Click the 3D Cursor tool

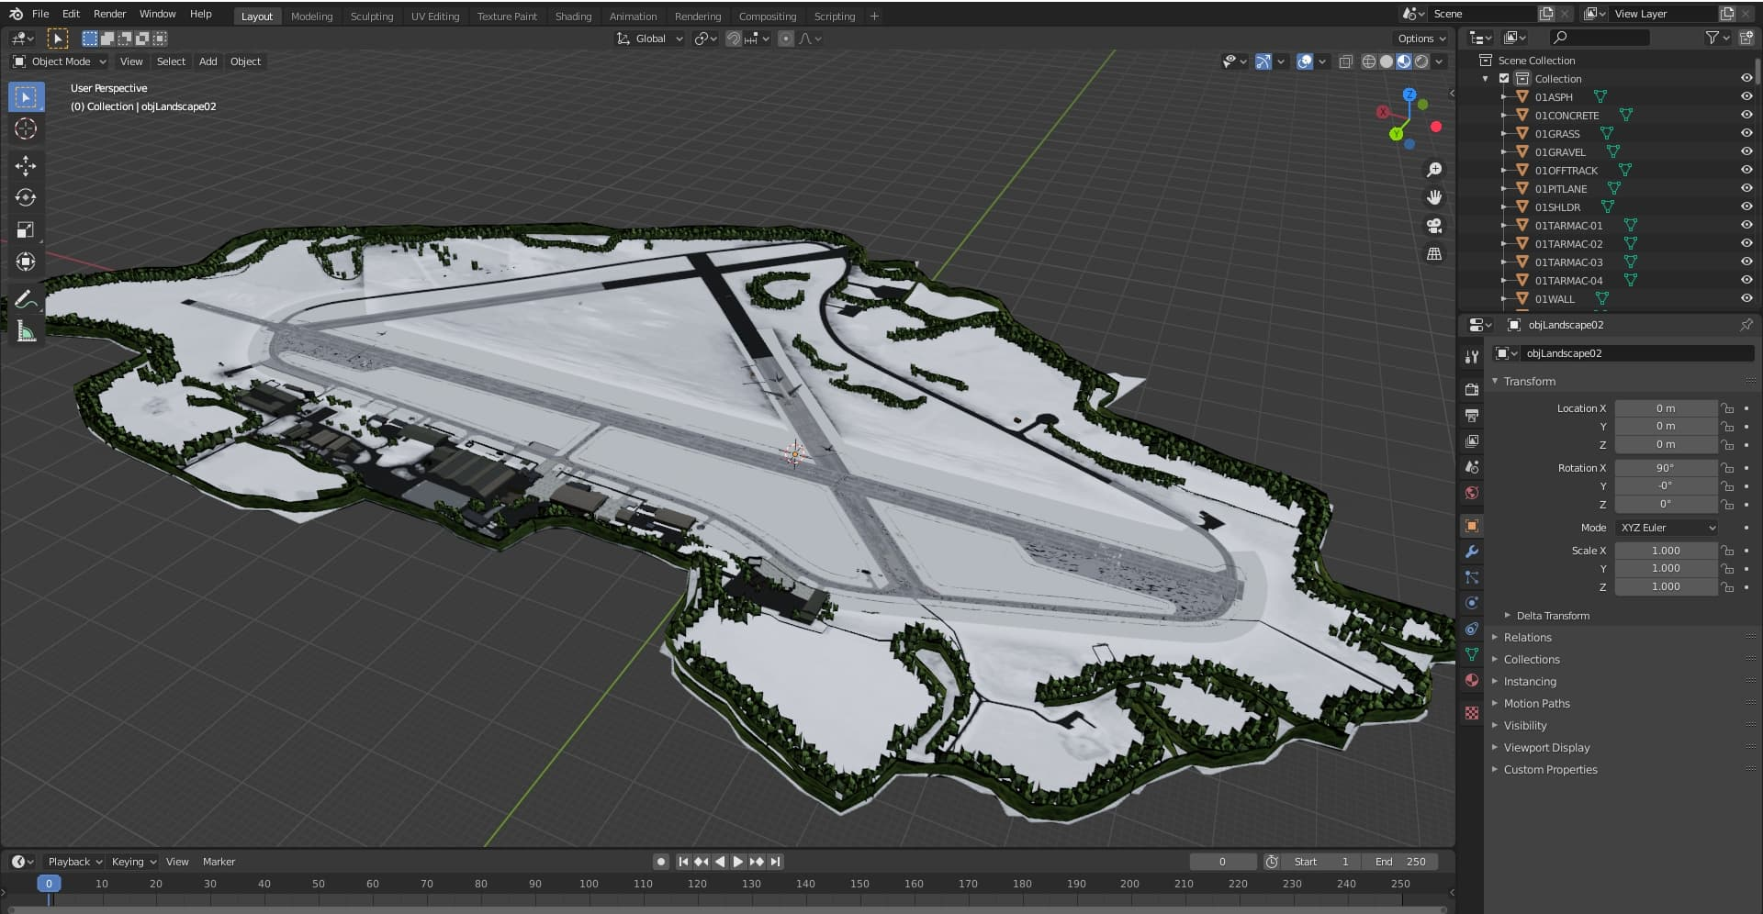pos(26,128)
